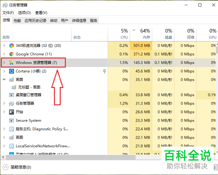Click the vertical scrollbar thumb

point(217,49)
